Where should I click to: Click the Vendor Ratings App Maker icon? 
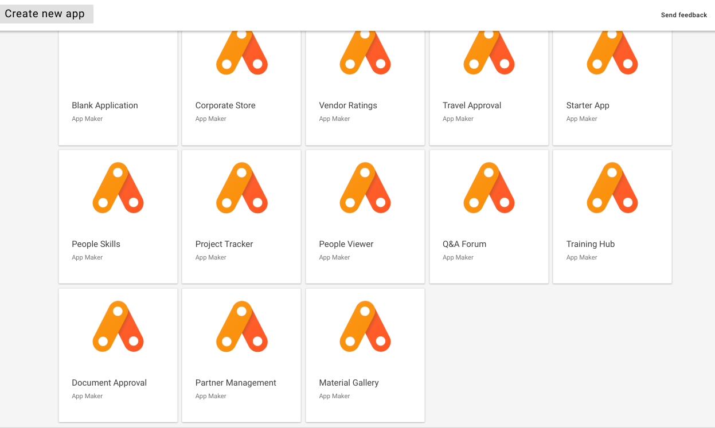click(x=365, y=53)
